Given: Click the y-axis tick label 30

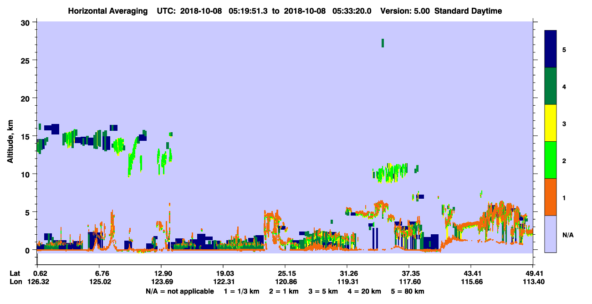Looking at the screenshot, I should pyautogui.click(x=26, y=23).
